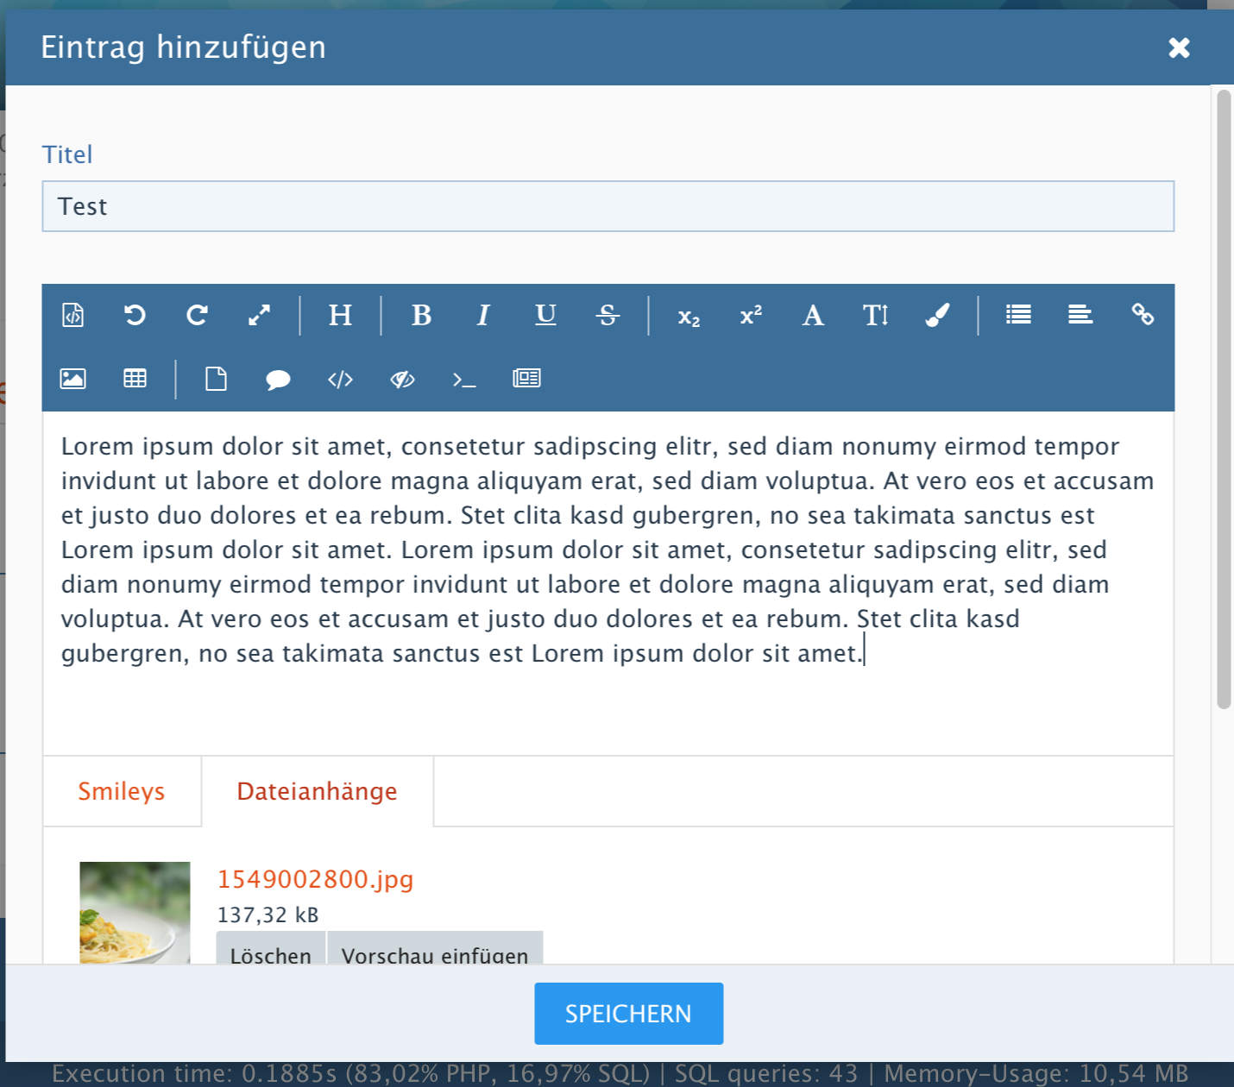Open text color picker brush icon
The height and width of the screenshot is (1087, 1234).
click(937, 315)
